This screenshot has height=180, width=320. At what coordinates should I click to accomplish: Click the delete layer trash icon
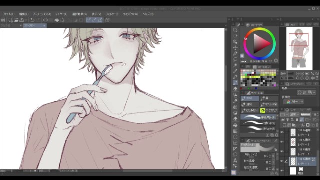click(x=317, y=125)
